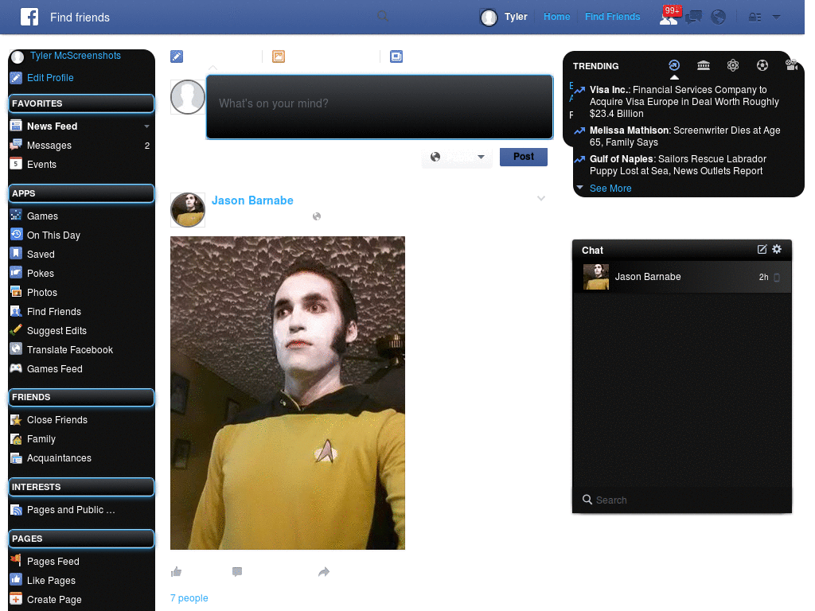Click Translate Facebook globe icon
Image resolution: width=815 pixels, height=611 pixels.
click(16, 349)
